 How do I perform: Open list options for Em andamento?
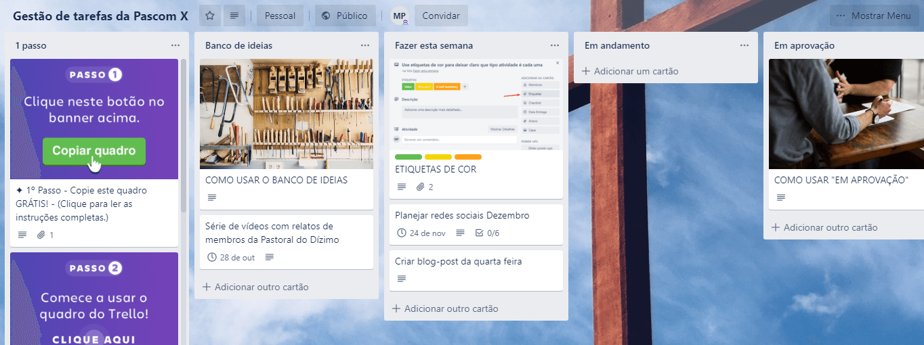pyautogui.click(x=744, y=45)
